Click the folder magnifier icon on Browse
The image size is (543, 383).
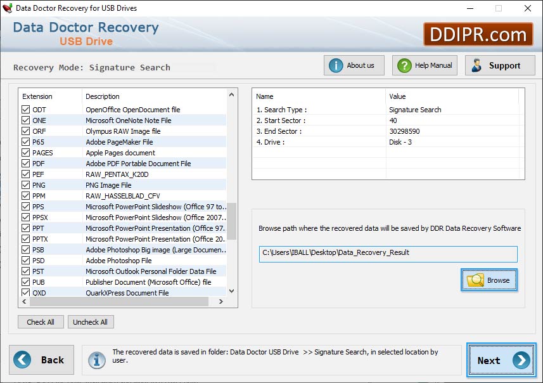coord(475,280)
